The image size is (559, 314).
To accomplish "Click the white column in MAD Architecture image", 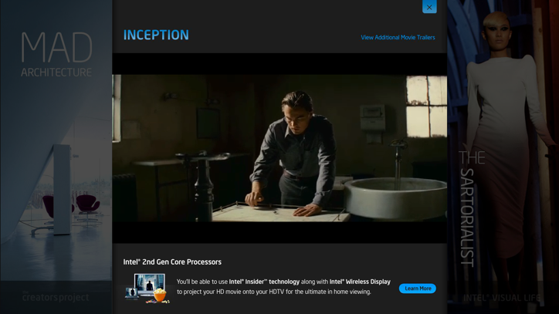I will click(62, 190).
